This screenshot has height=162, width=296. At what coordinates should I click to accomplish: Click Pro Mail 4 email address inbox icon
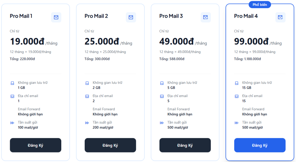click(x=237, y=96)
